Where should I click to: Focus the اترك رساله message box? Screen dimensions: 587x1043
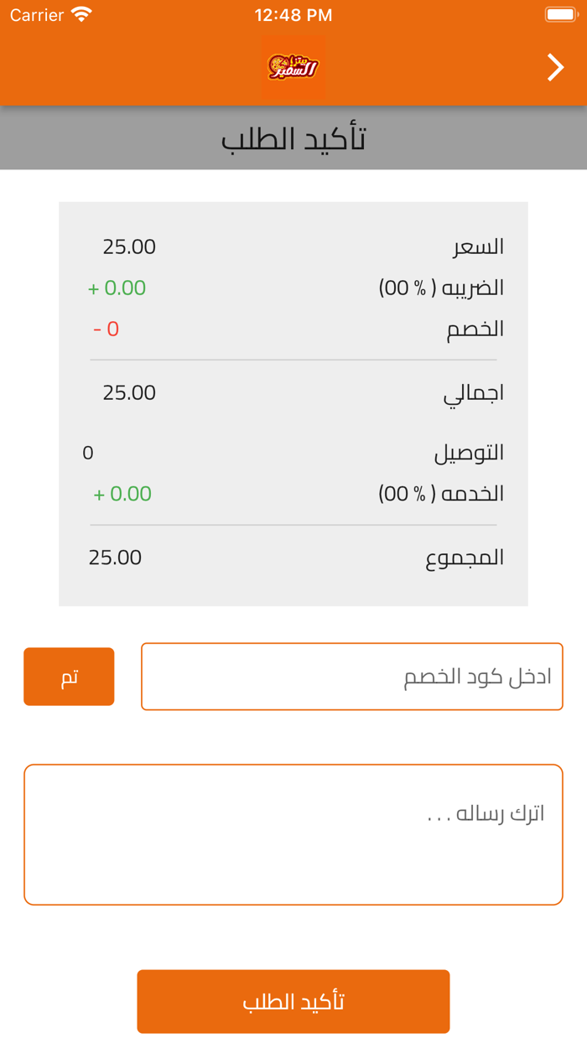(x=293, y=833)
